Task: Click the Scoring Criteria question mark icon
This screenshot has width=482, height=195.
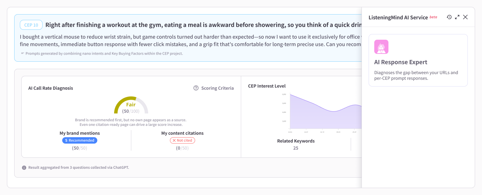Action: (196, 88)
